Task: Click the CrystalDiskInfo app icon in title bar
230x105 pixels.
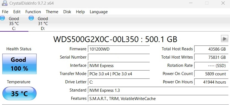Action: (4, 3)
